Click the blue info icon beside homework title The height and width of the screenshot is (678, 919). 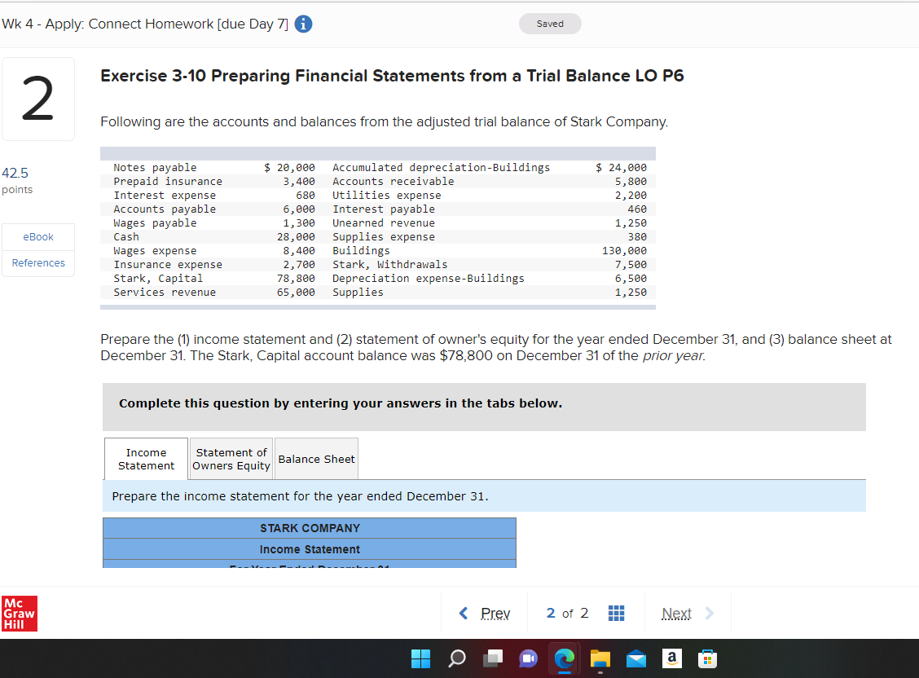pos(303,24)
